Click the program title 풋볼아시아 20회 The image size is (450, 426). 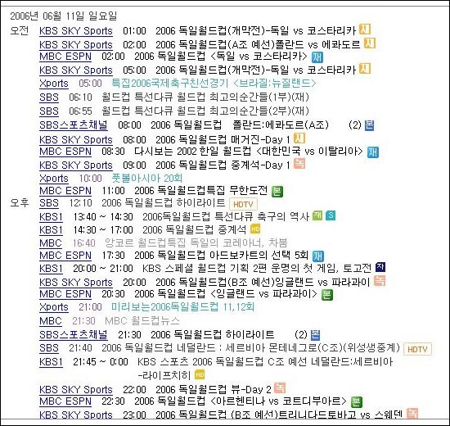click(147, 179)
